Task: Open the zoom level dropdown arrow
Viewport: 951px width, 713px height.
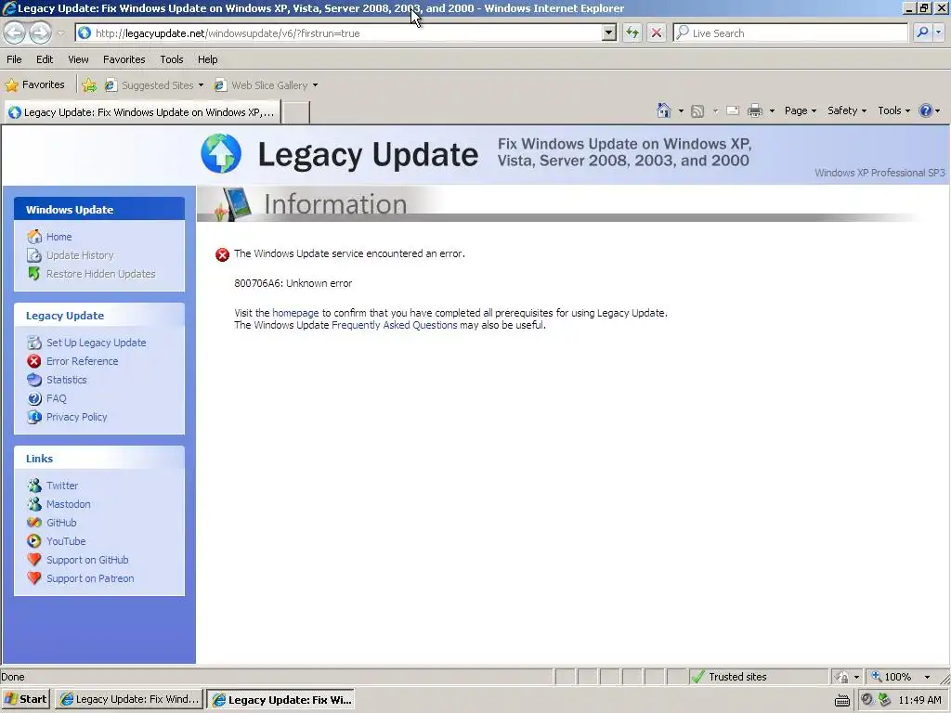Action: click(927, 677)
